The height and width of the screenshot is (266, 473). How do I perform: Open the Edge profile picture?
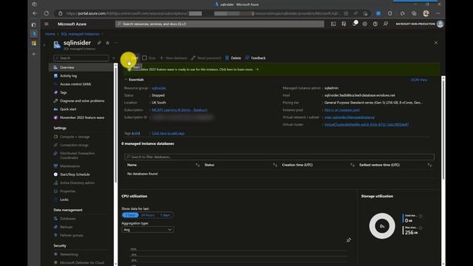pyautogui.click(x=426, y=13)
